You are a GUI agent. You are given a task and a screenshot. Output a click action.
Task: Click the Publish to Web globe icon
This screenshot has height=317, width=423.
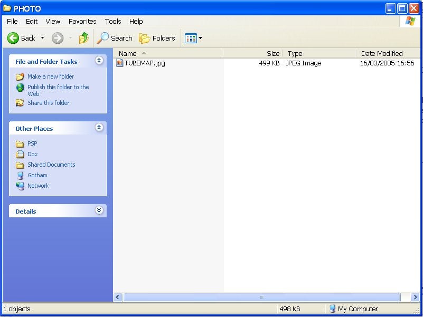tap(20, 88)
